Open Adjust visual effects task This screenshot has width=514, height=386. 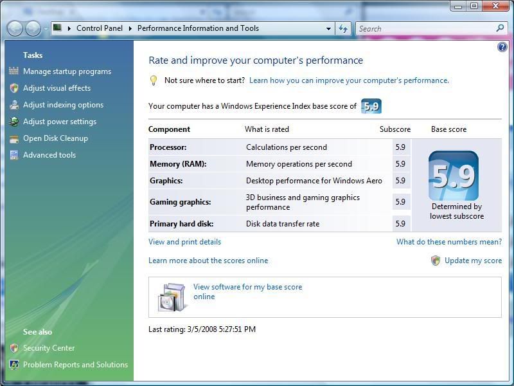tap(57, 88)
